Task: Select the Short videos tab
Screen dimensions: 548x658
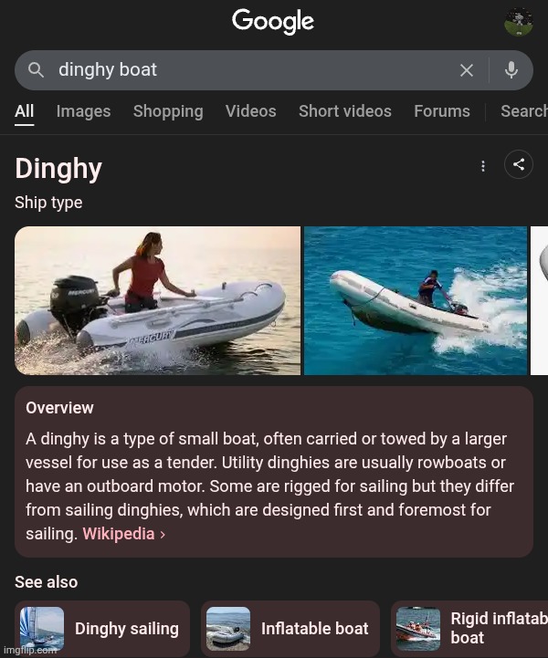Action: [344, 111]
